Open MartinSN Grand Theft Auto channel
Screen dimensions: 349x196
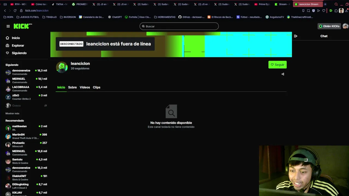click(x=26, y=136)
